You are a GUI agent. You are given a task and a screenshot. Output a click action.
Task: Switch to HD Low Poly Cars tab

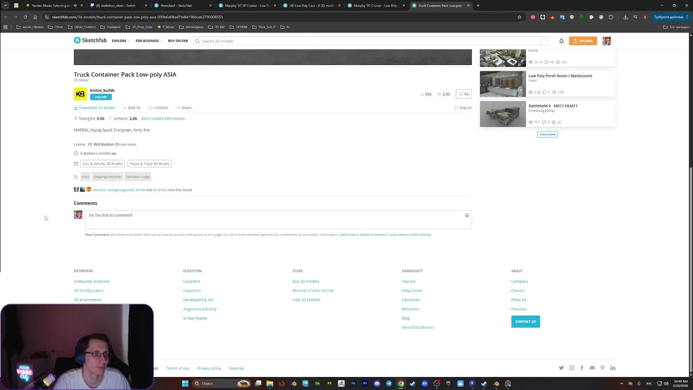(x=311, y=5)
